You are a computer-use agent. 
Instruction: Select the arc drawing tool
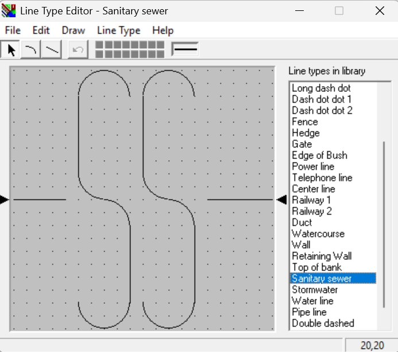(31, 50)
